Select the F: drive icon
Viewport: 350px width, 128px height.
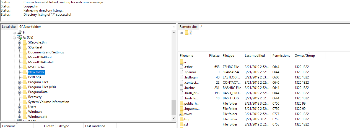[x=19, y=32]
